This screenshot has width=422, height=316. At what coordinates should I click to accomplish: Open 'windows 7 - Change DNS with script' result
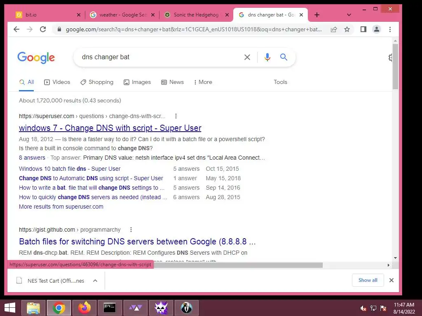(x=110, y=128)
